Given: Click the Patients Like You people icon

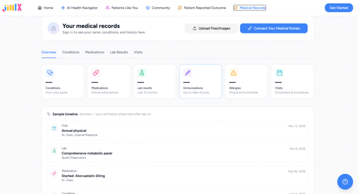Looking at the screenshot, I should pyautogui.click(x=107, y=8).
